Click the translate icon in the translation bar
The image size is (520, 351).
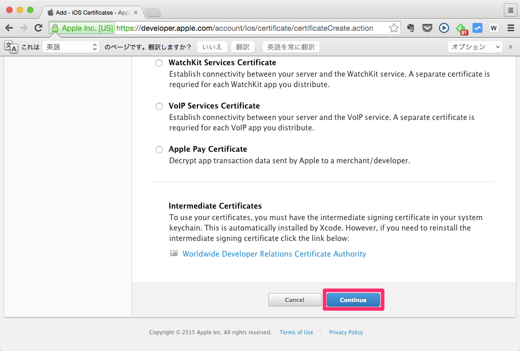pos(11,47)
